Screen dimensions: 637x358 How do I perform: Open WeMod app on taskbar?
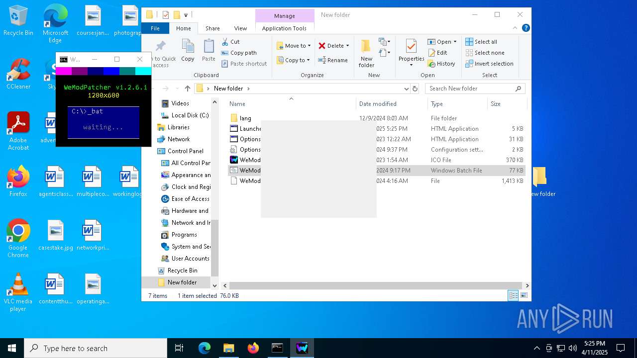coord(302,348)
